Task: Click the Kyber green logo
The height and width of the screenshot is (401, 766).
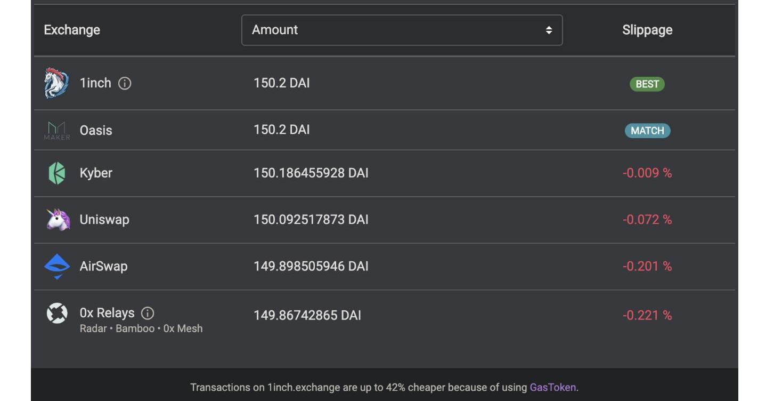Action: tap(57, 173)
